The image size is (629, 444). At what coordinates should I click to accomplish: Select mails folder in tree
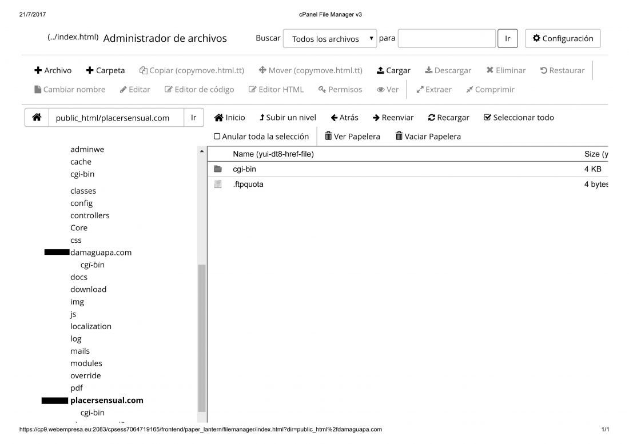click(x=80, y=351)
